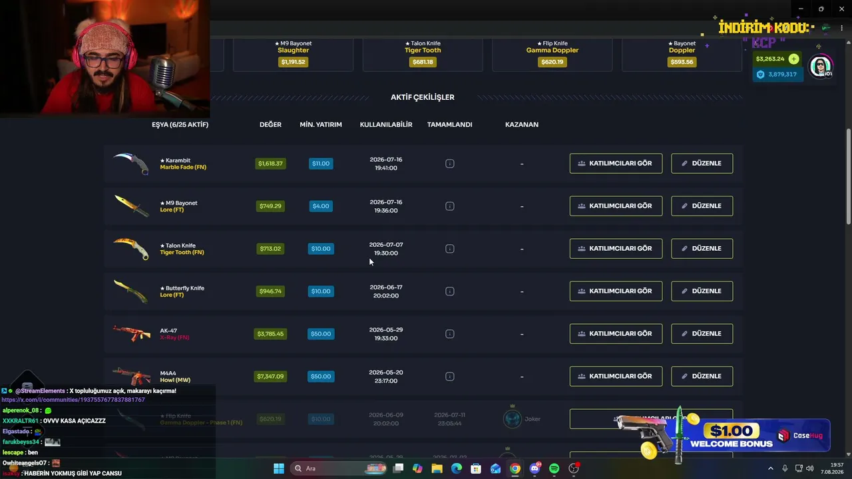852x479 pixels.
Task: Open the Bayonet Doppler card
Action: click(x=682, y=55)
